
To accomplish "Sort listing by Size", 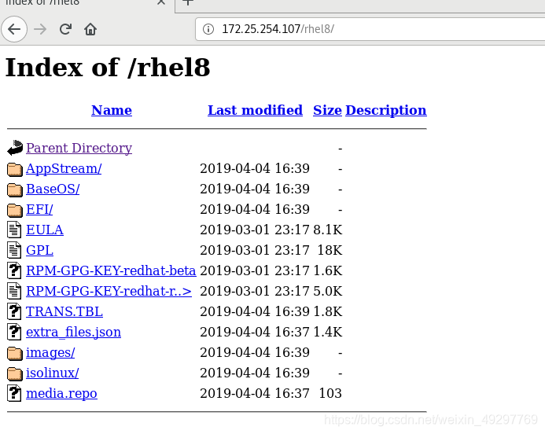I will point(327,110).
